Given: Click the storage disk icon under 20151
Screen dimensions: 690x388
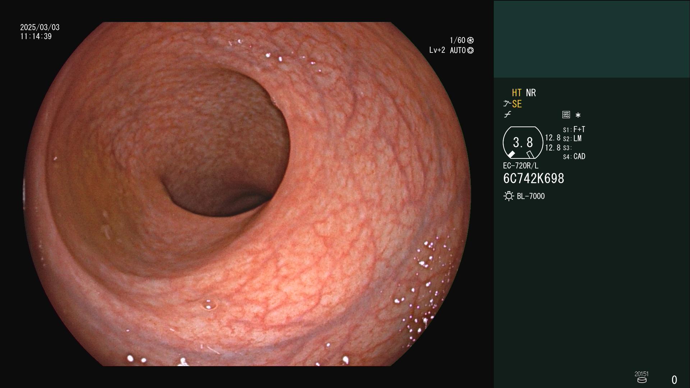Looking at the screenshot, I should coord(642,380).
